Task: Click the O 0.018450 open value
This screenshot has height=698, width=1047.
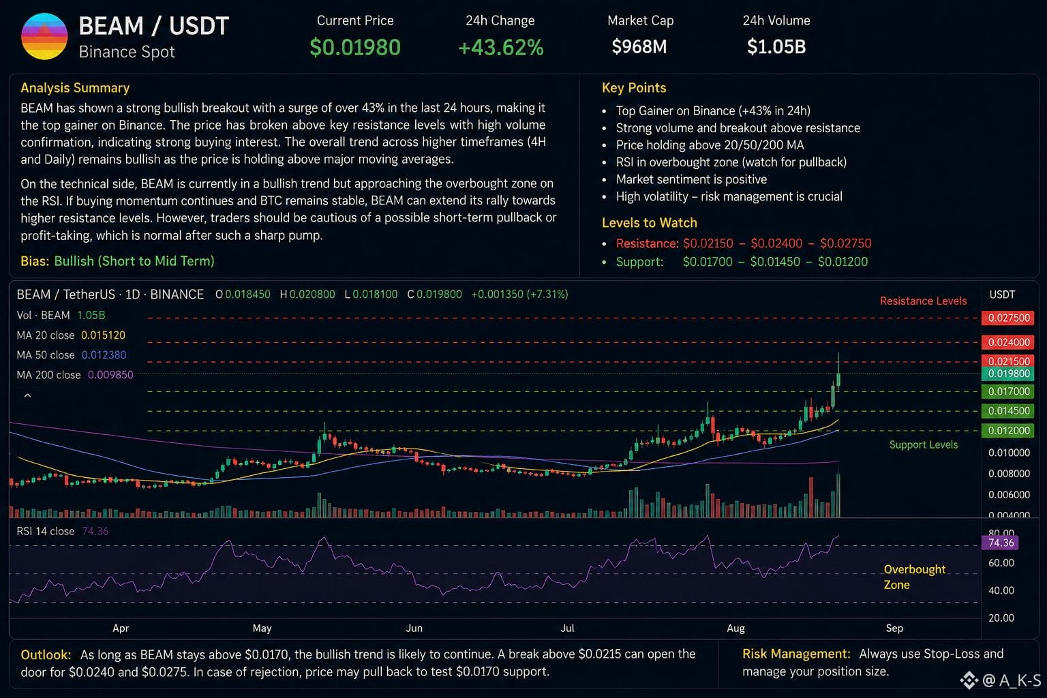Action: coord(243,294)
